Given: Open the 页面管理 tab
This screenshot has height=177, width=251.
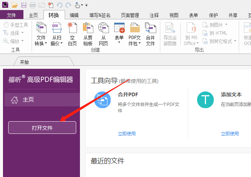Looking at the screenshot, I should (x=130, y=15).
